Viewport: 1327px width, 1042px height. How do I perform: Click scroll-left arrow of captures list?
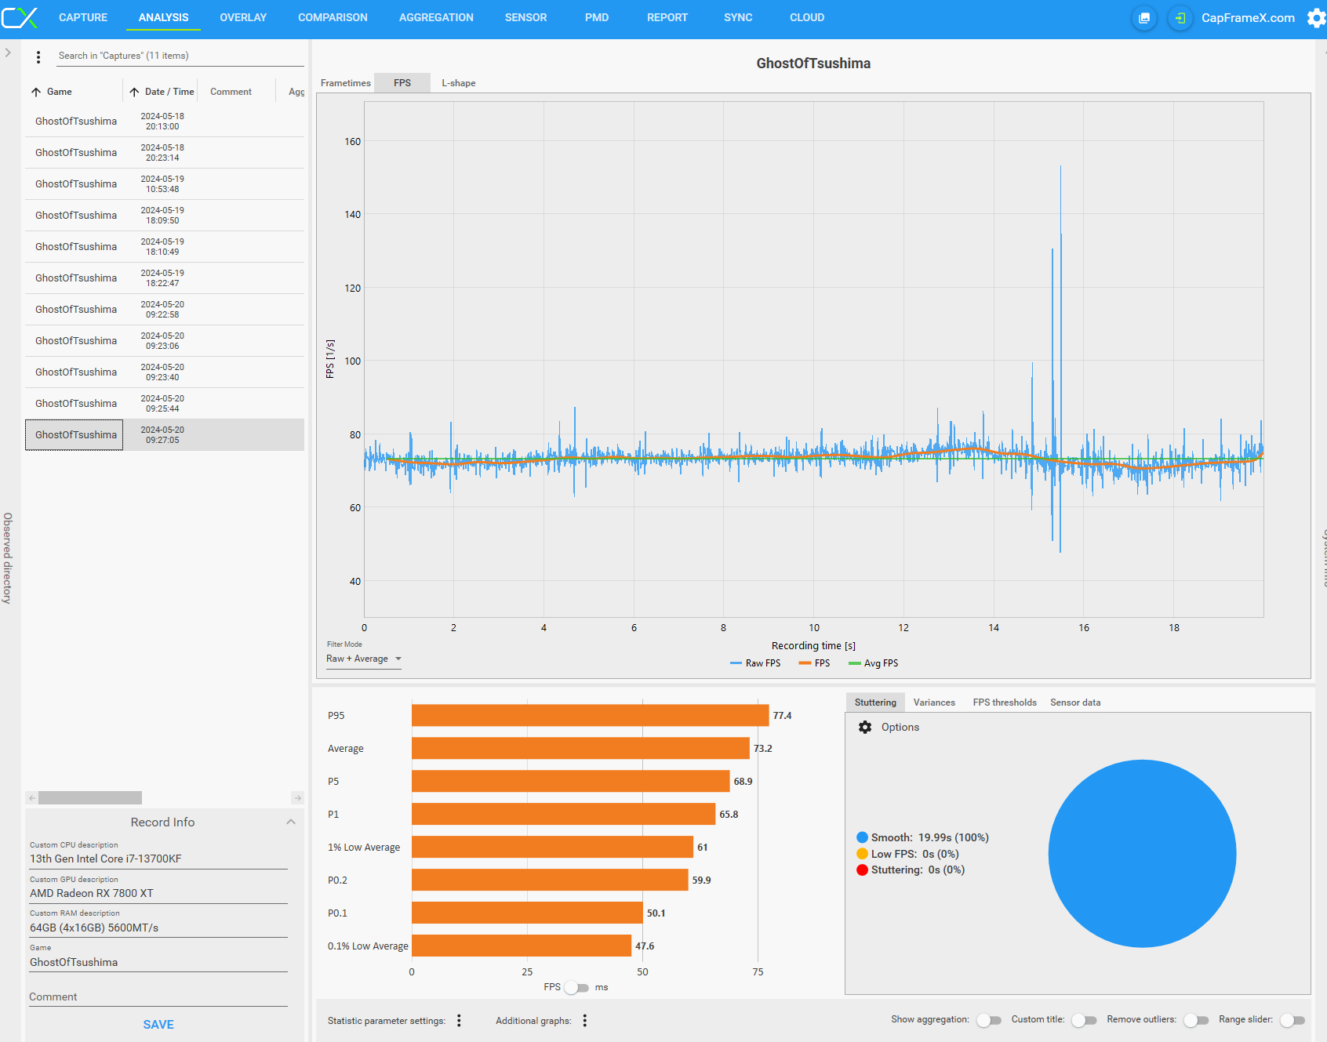(31, 797)
